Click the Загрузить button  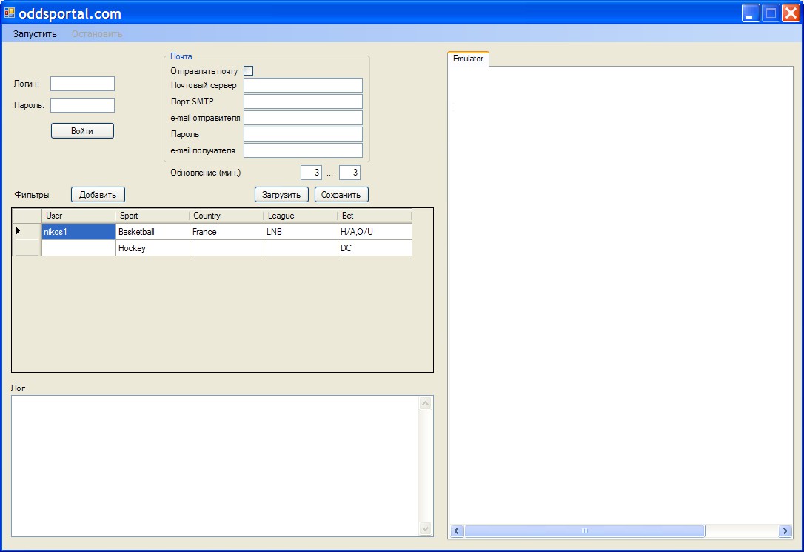[281, 194]
